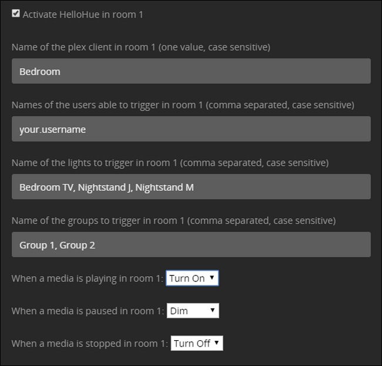Open the media playing dropdown set to Turn On
Viewport: 382px width, 366px height.
192,278
